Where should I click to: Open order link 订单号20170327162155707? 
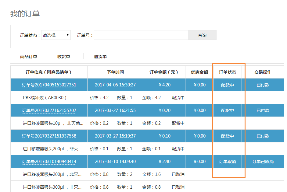pos(49,110)
